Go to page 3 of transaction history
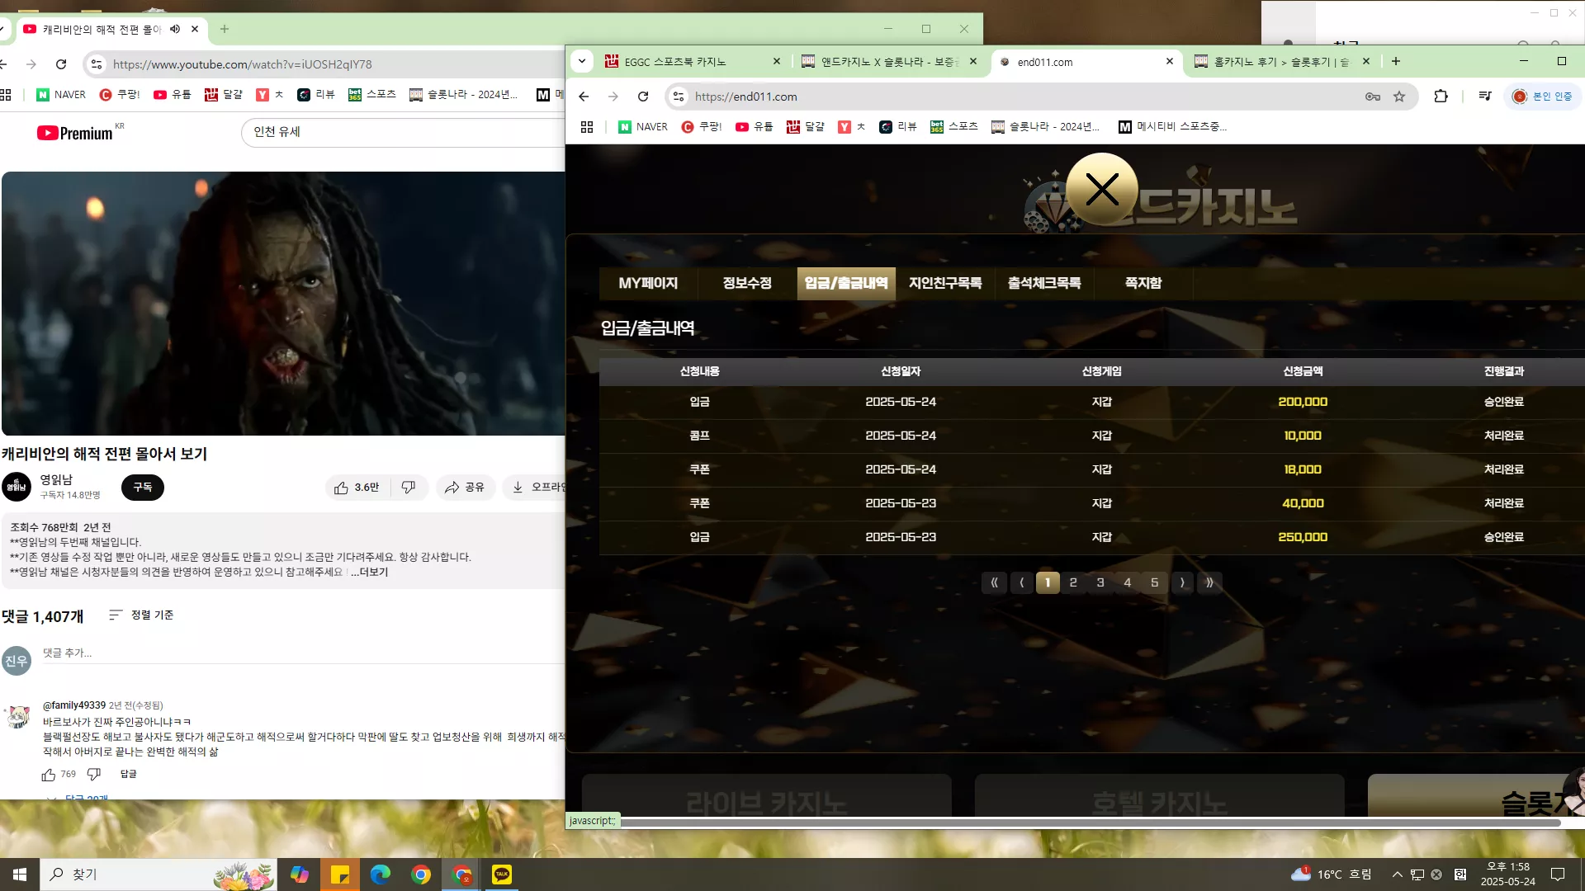 coord(1100,582)
